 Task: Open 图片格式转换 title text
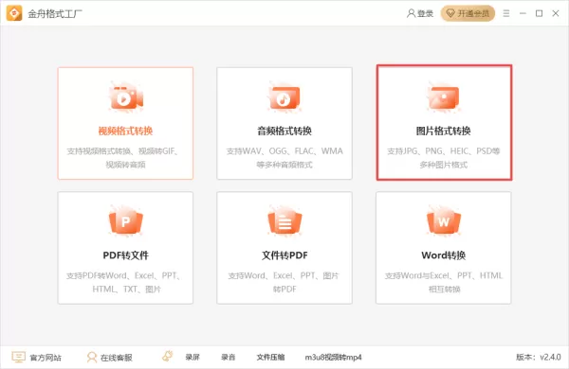coord(444,131)
